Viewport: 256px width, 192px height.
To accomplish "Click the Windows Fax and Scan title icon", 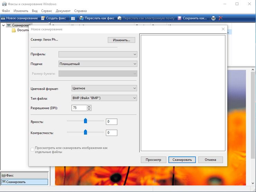I will click(x=4, y=4).
